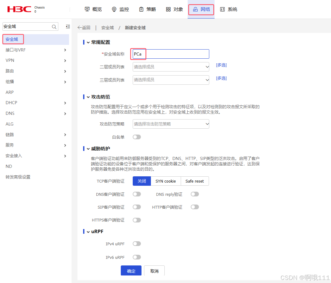
Task: Click the 确定 confirm button
Action: coord(131,270)
